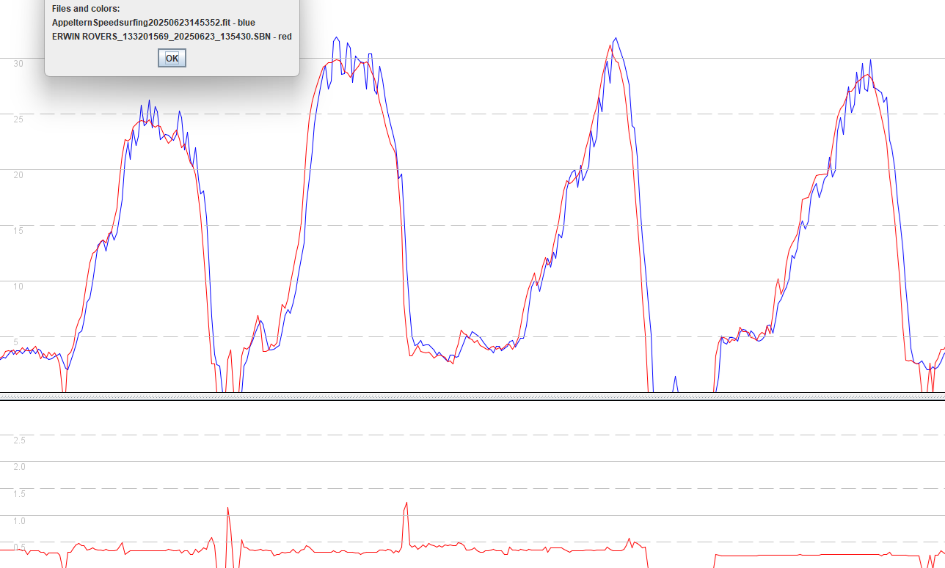Select the AppelternSpeedsurfing .fit blue file line

point(153,23)
